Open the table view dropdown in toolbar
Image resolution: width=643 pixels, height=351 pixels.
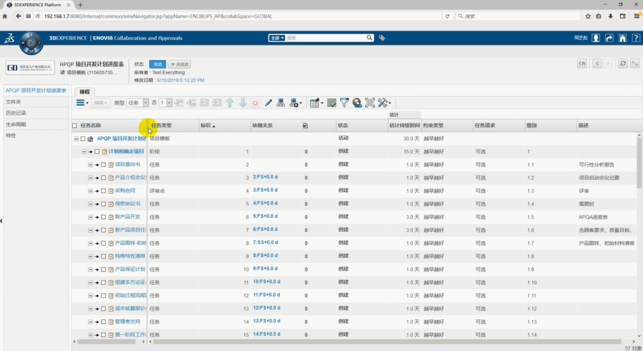point(317,103)
